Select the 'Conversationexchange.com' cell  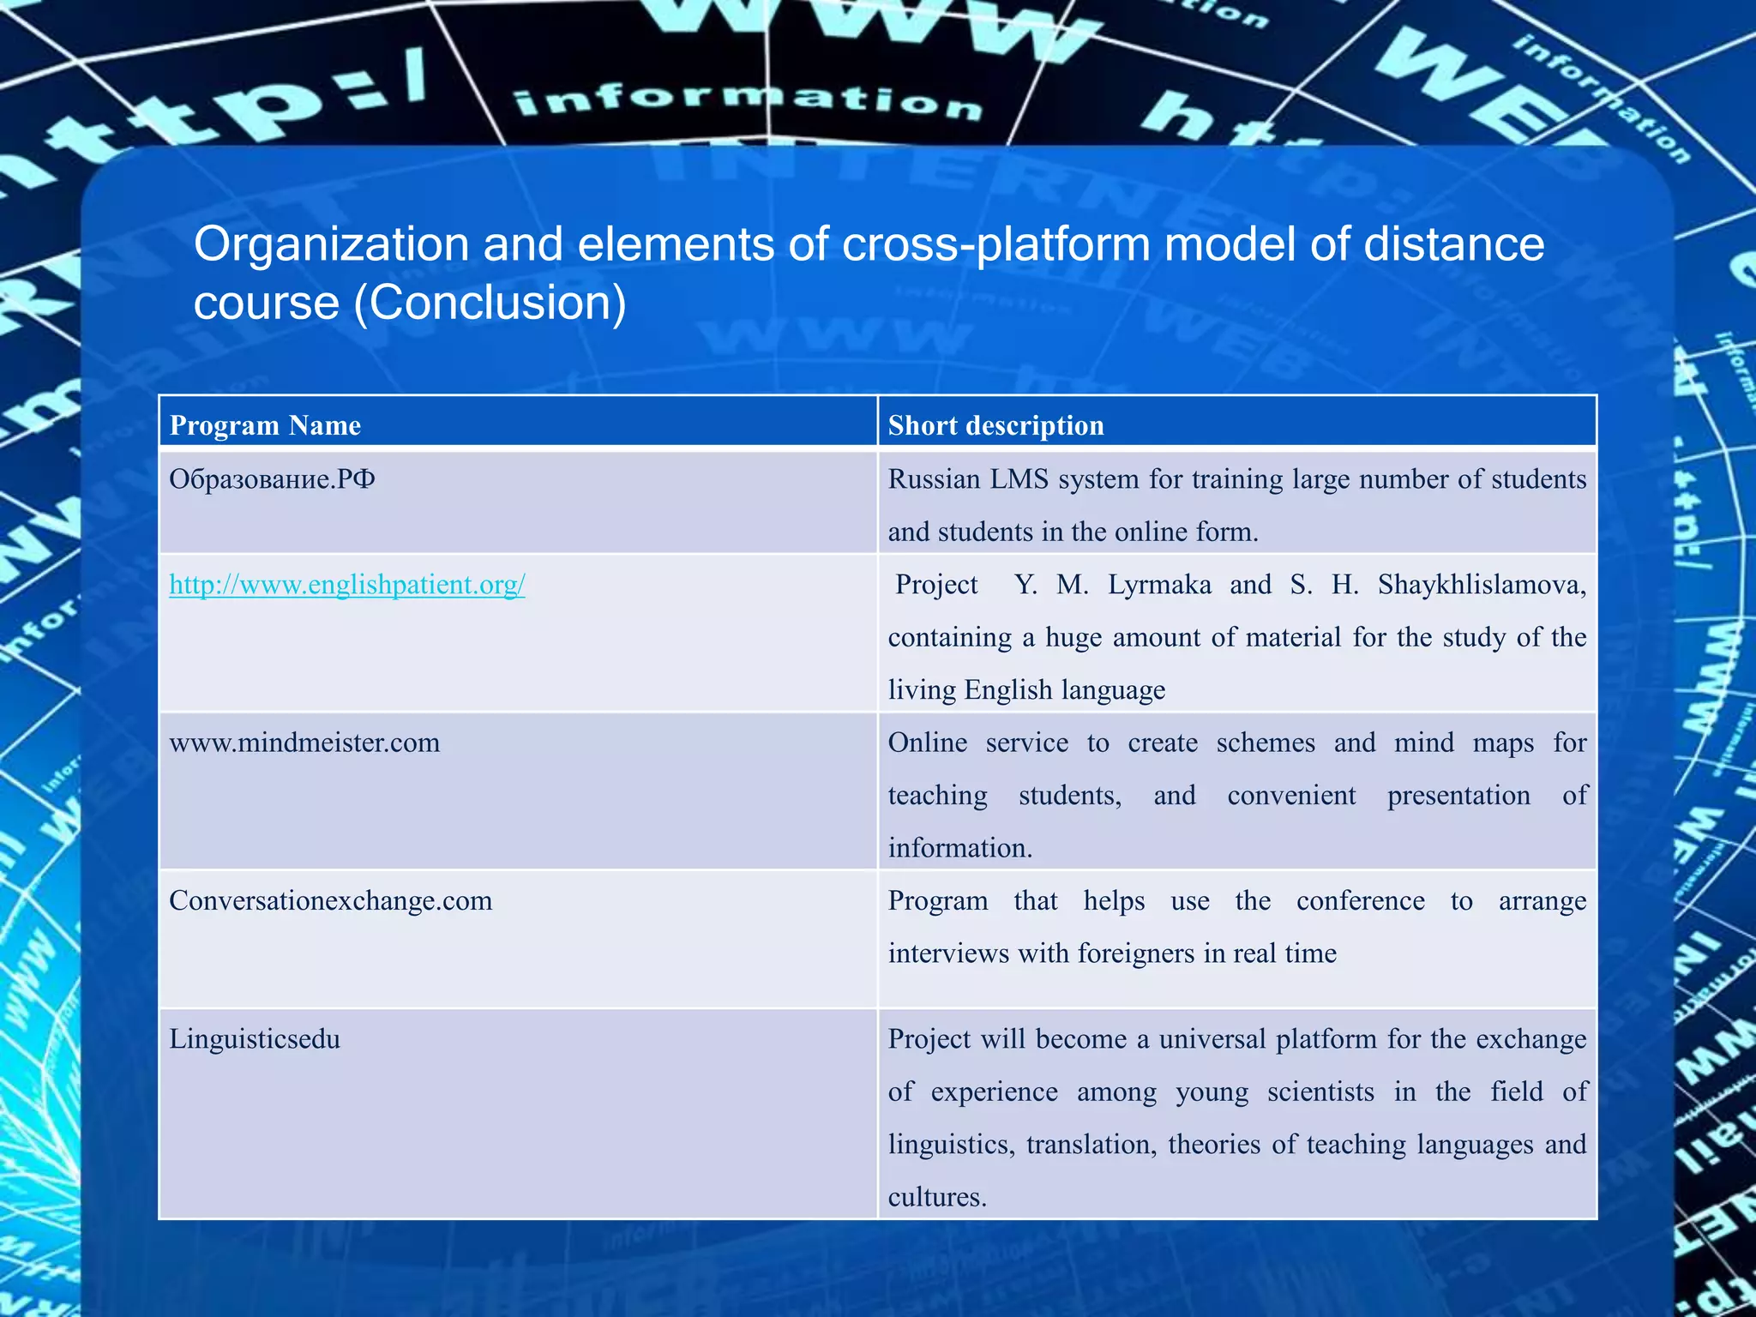point(519,939)
